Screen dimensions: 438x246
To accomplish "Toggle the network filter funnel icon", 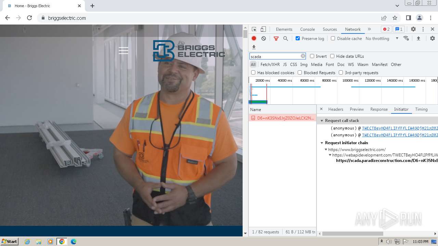I will (x=276, y=38).
